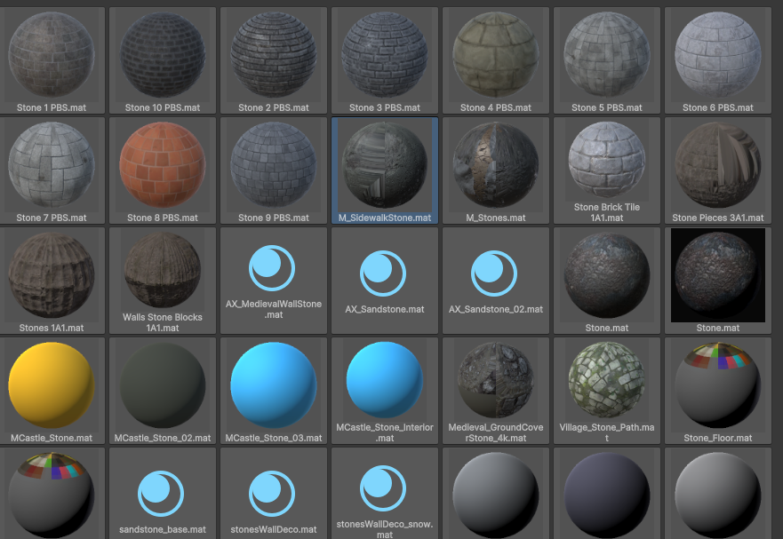Select the yellow MCastle_Stone.mat sphere
The image size is (783, 539).
coord(52,384)
